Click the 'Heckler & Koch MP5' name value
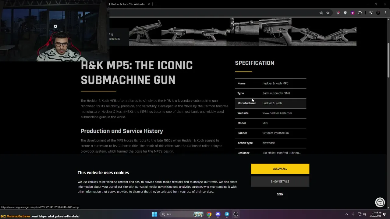The width and height of the screenshot is (390, 219). 275,83
